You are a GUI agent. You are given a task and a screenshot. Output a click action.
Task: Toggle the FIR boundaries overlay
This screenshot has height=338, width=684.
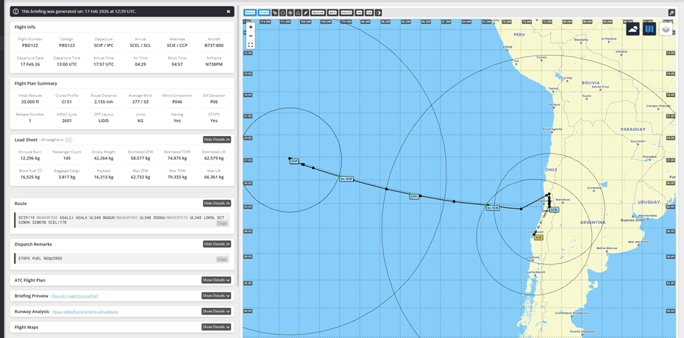359,12
